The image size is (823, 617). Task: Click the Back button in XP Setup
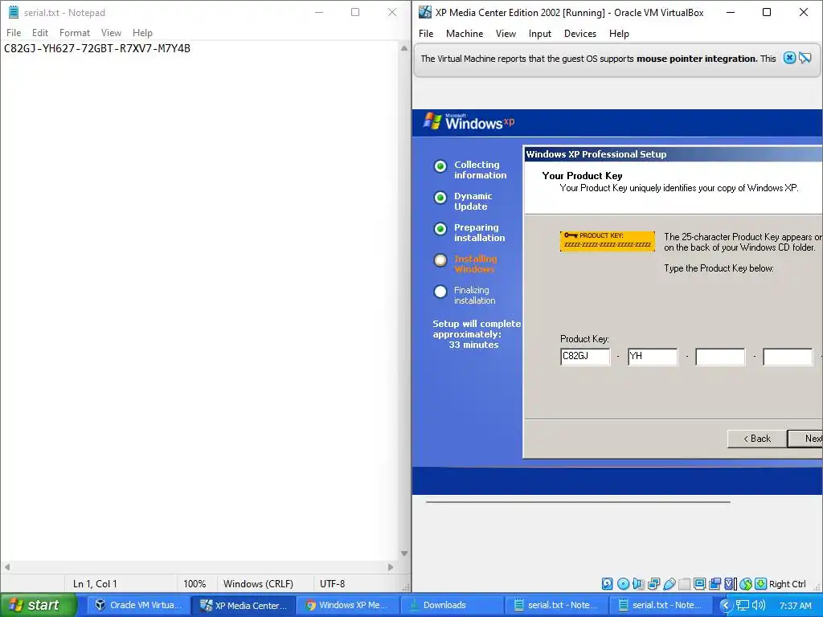(x=757, y=439)
